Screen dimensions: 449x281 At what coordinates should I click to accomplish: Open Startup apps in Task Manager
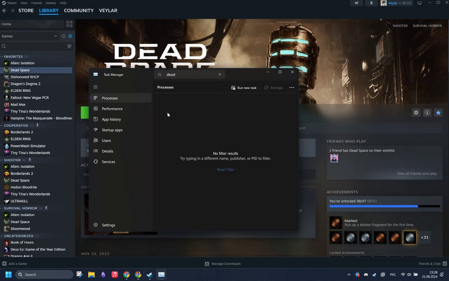(x=121, y=130)
